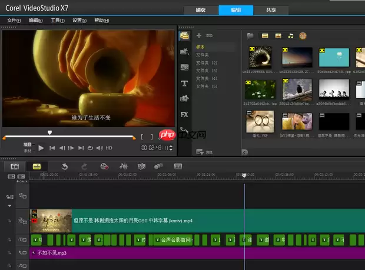365x270 pixels.
Task: Expand the track manager down arrow
Action: 9,206
